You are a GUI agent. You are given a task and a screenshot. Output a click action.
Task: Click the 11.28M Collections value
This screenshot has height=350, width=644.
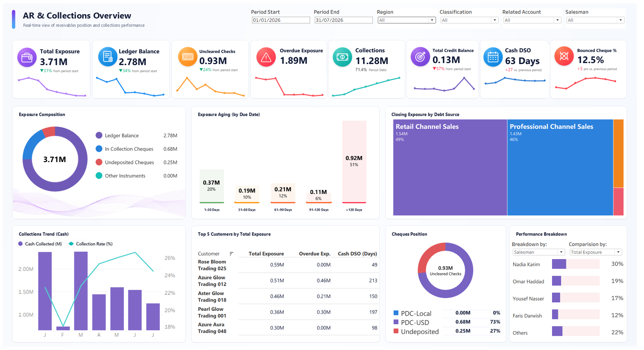[x=372, y=61]
